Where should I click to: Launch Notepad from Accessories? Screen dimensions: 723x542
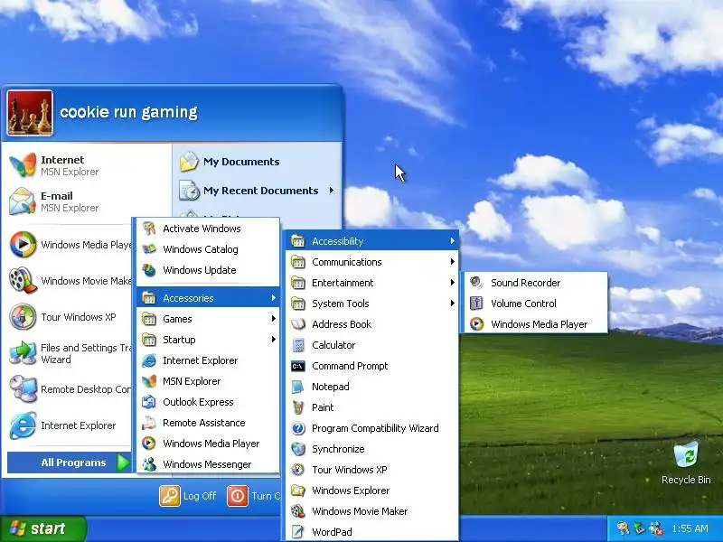[x=371, y=387]
